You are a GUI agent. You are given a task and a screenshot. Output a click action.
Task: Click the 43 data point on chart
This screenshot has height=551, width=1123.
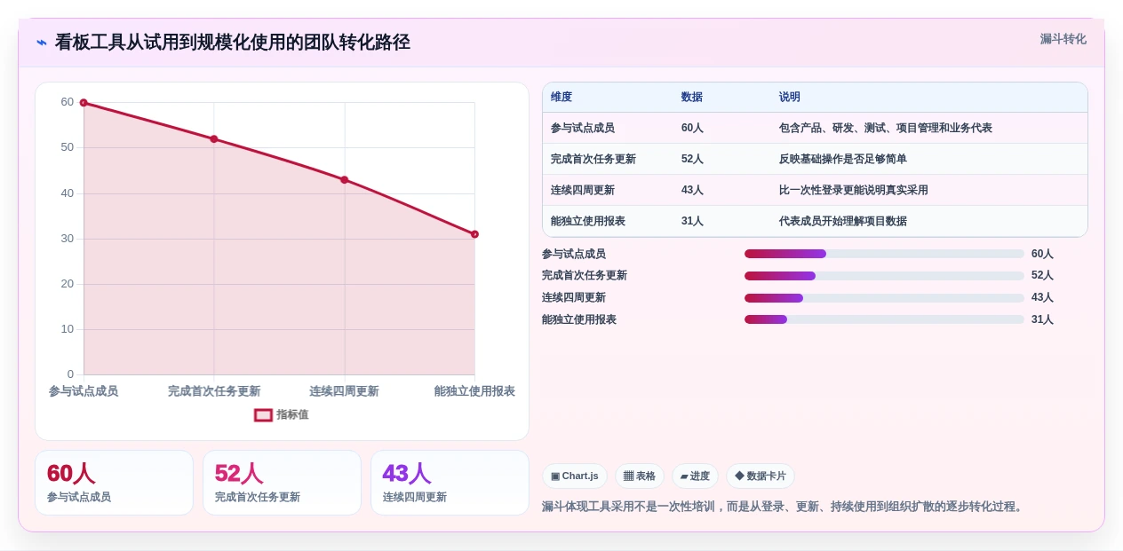(345, 180)
